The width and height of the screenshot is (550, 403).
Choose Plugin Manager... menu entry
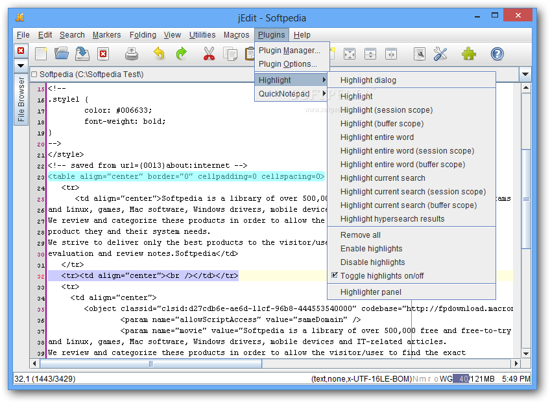coord(292,51)
